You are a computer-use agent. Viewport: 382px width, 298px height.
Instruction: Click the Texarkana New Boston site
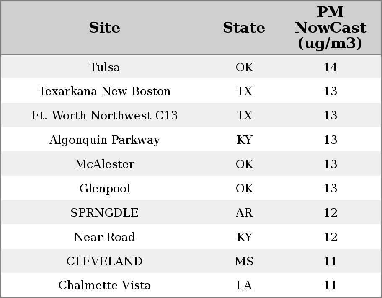point(104,91)
